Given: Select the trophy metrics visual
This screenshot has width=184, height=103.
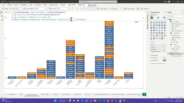Looking at the screenshot, I should [x=165, y=36].
